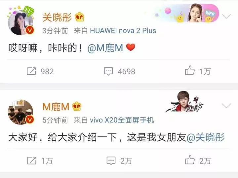Expand options chevron on 关晓彤's post
238x178 pixels.
pyautogui.click(x=226, y=16)
